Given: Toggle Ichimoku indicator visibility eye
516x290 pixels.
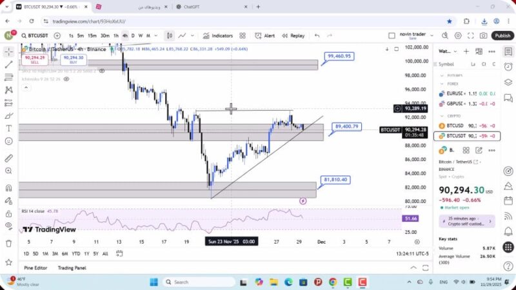Looking at the screenshot, I should click(x=66, y=79).
